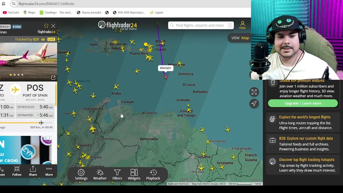Open aircraft photo in external view
The image size is (343, 193).
coord(53,78)
